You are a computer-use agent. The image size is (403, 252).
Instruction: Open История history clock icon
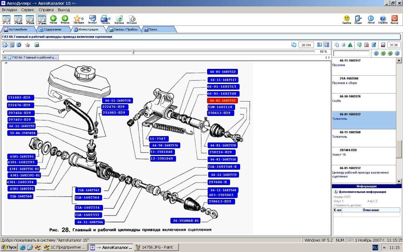(x=132, y=19)
